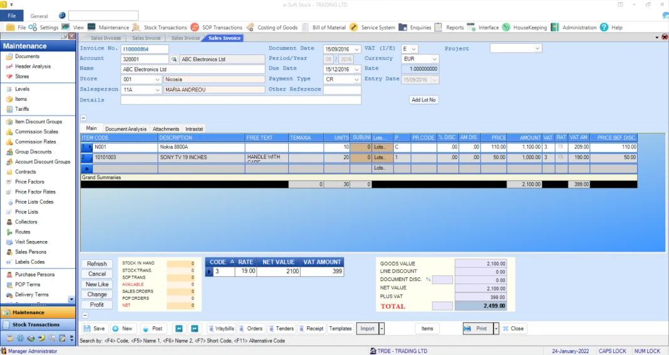The image size is (669, 355).
Task: Open Sales Persons in sidebar
Action: tap(30, 252)
